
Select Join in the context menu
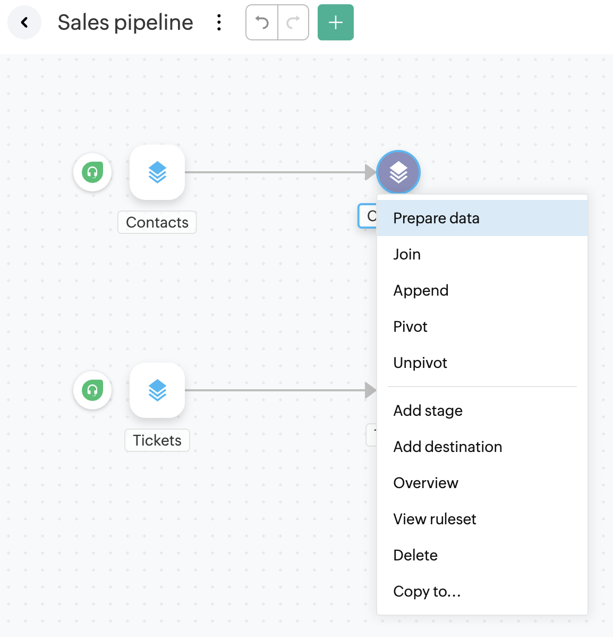tap(407, 254)
